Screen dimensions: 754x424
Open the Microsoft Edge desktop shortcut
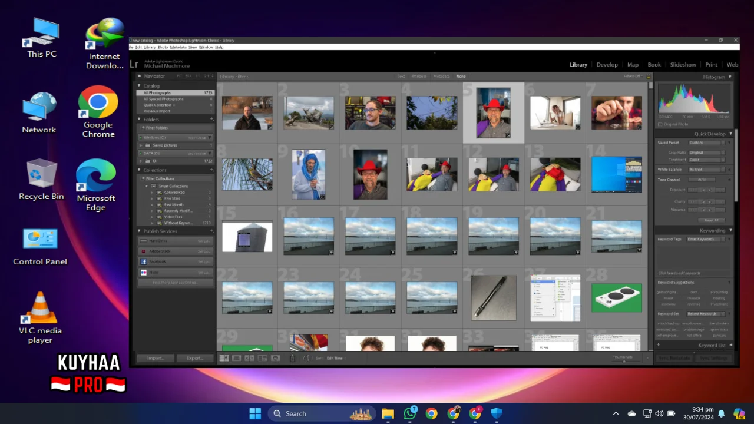coord(96,185)
